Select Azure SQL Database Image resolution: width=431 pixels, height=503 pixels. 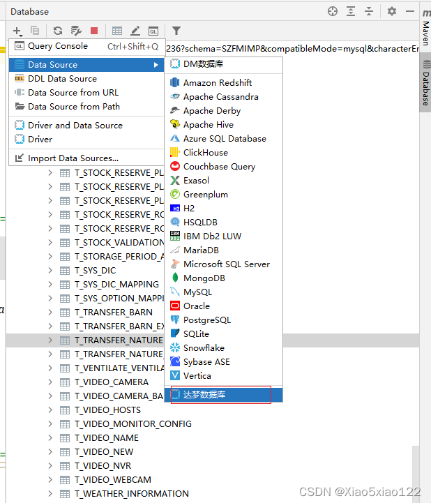coord(223,139)
